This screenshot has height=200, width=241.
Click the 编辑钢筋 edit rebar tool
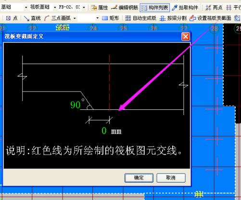click(125, 7)
